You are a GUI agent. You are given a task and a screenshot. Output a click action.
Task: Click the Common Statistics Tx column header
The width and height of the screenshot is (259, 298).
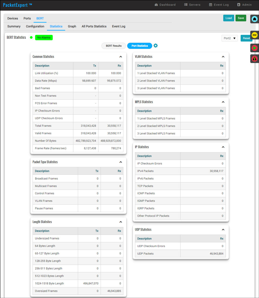[x=94, y=66]
